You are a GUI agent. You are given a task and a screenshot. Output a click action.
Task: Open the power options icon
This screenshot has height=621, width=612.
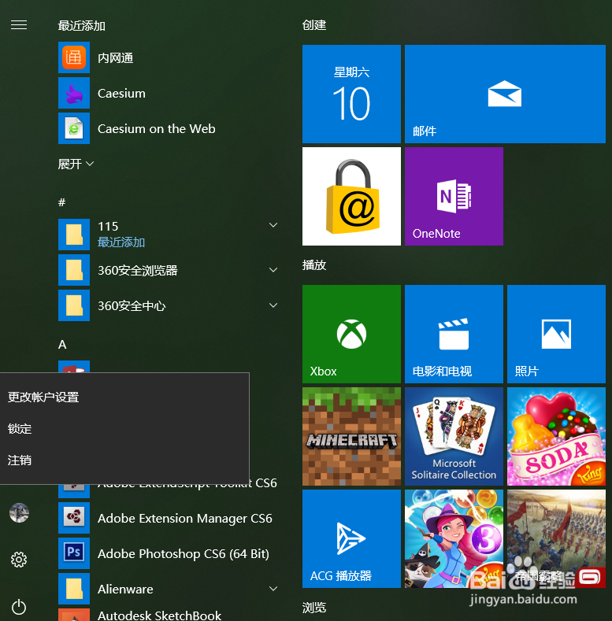[x=19, y=607]
